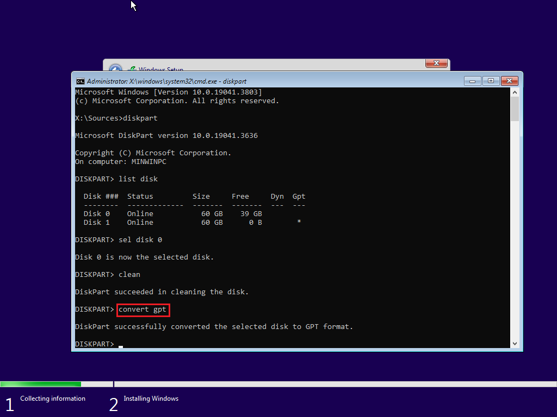Click the installation progress bar
557x417 pixels.
point(278,384)
